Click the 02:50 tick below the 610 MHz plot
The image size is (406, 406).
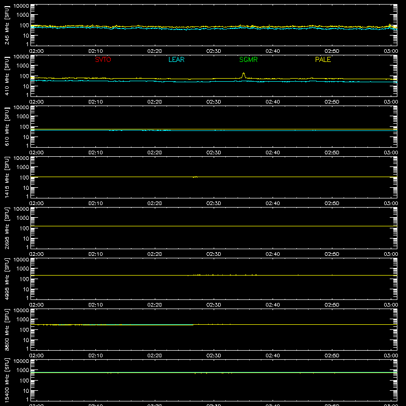(x=332, y=153)
